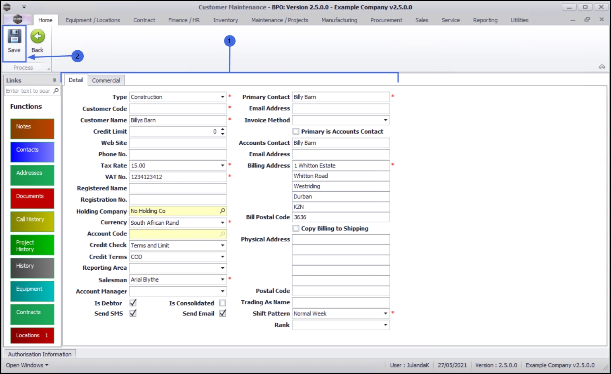Screen dimensions: 611x374
Task: Collapse the ribbon with the chevron icon
Action: (602, 67)
